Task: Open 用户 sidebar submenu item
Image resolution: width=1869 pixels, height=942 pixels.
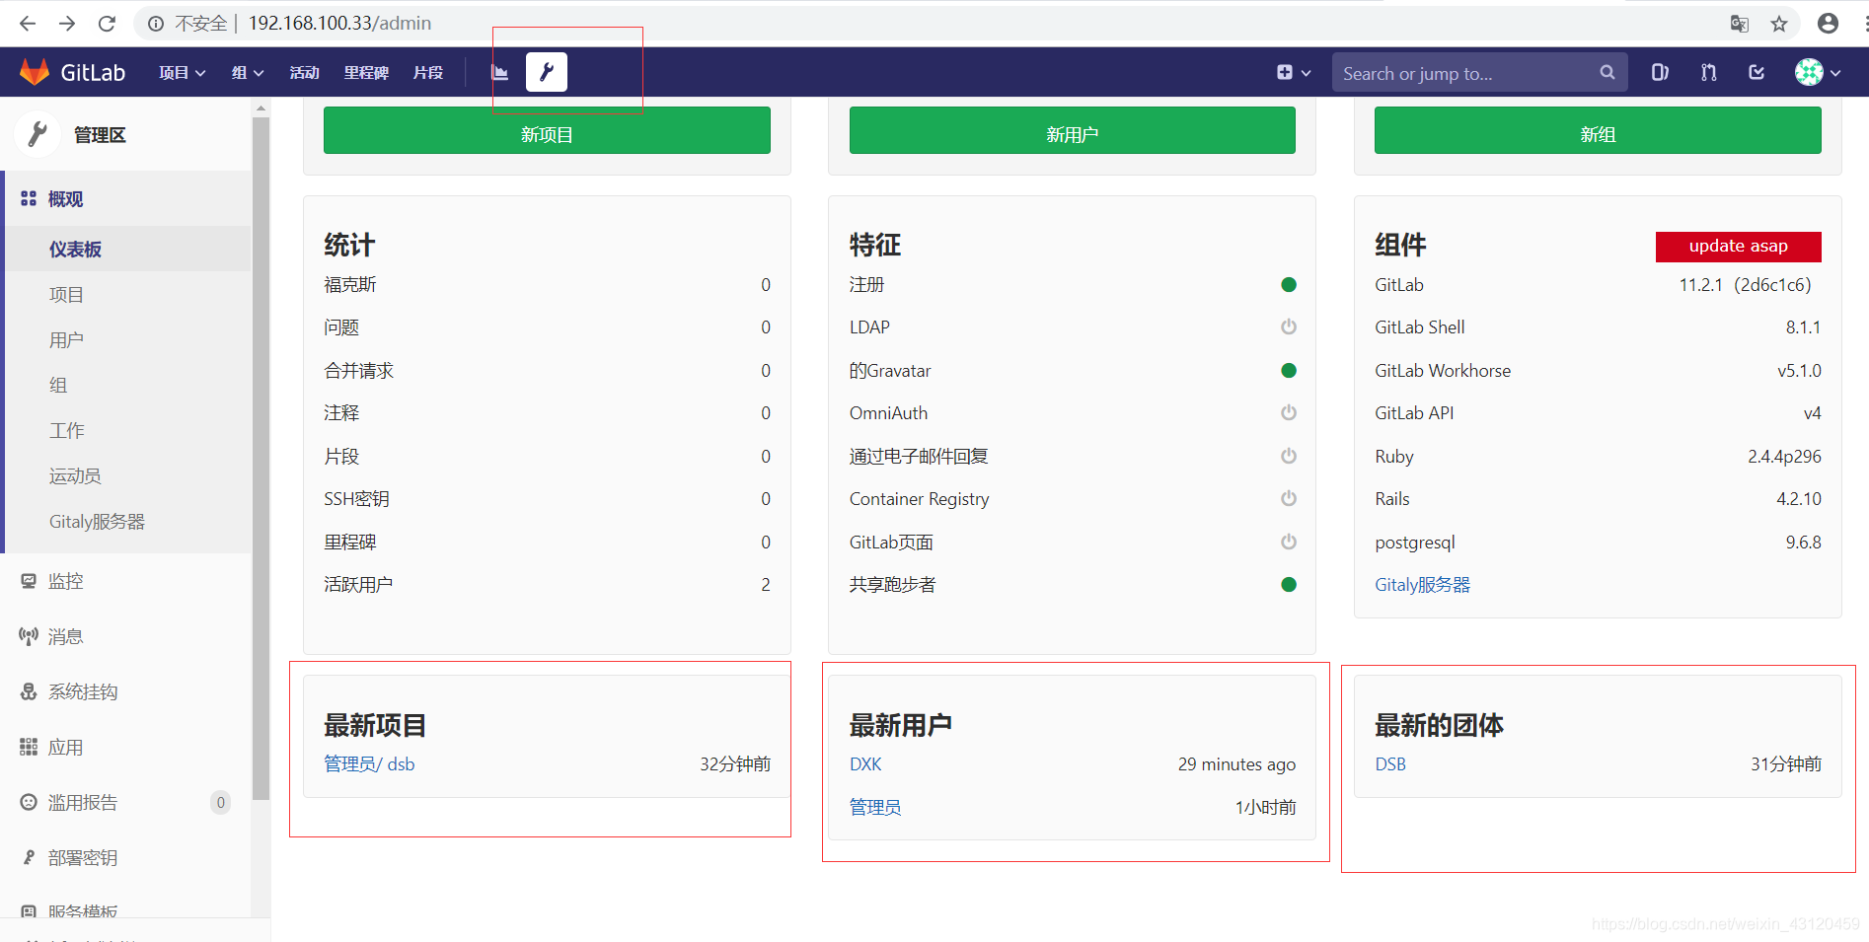Action: [x=66, y=340]
